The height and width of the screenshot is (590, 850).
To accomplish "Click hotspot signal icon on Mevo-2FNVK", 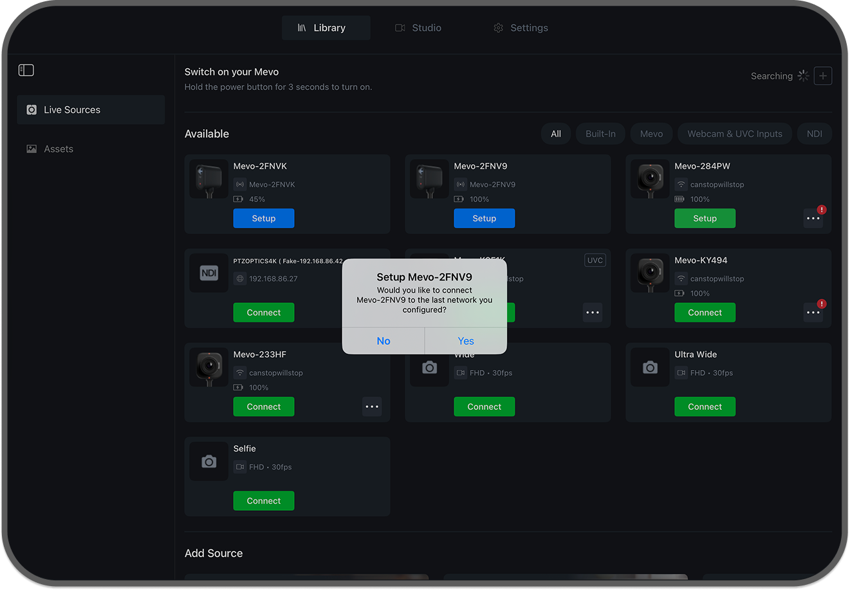I will pyautogui.click(x=240, y=185).
